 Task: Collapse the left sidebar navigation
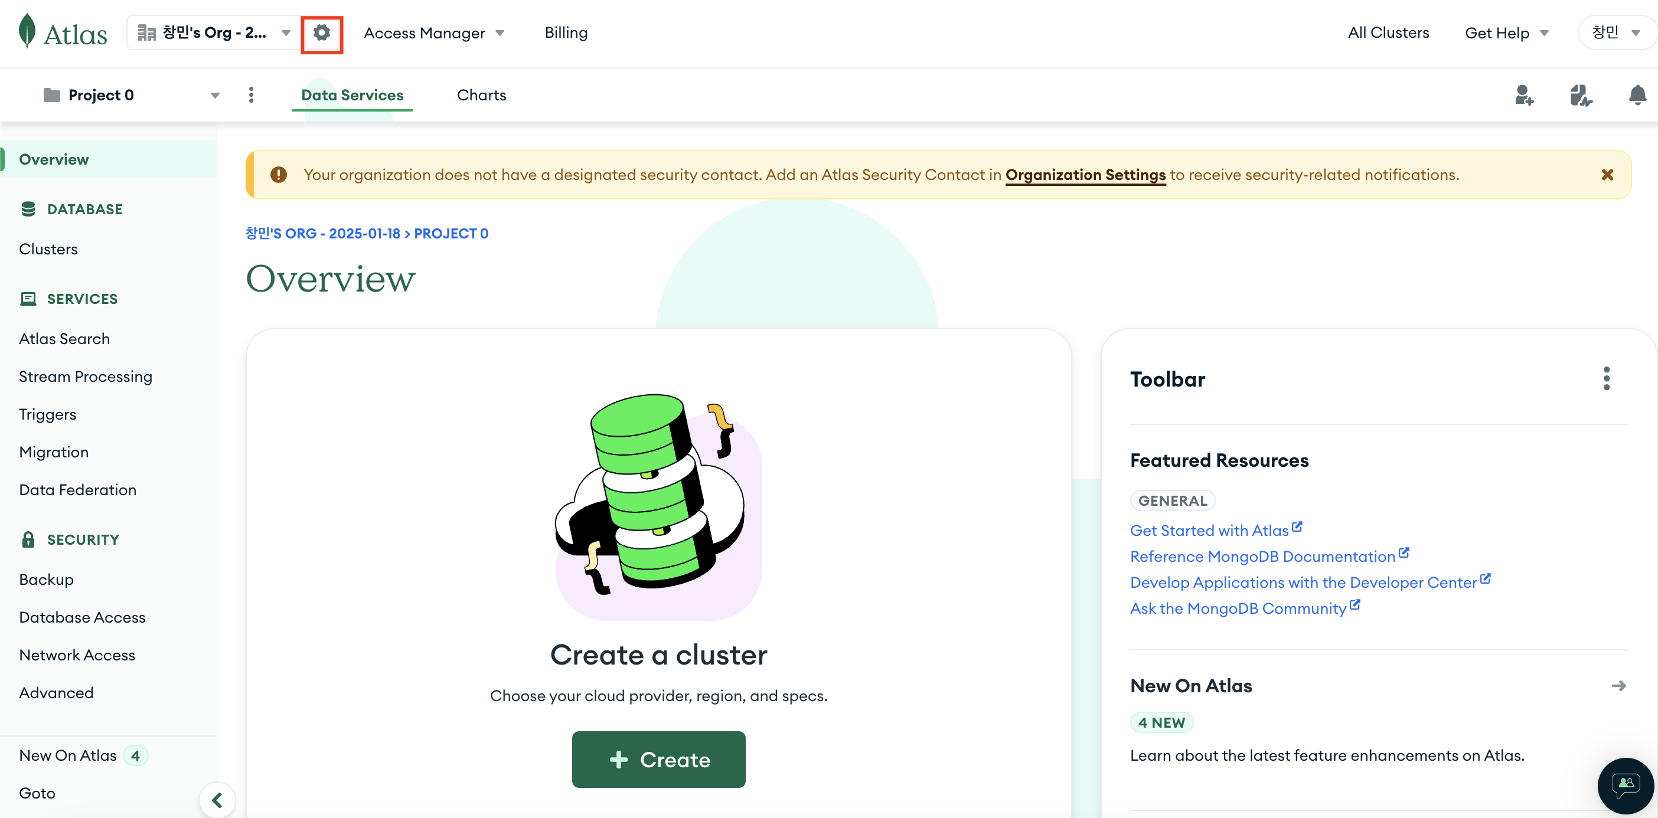point(217,800)
